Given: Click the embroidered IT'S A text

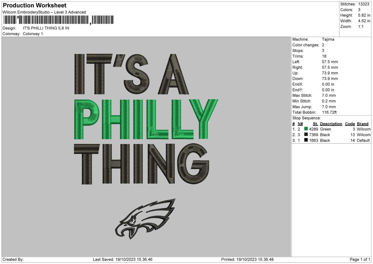Looking at the screenshot, I should [x=132, y=74].
